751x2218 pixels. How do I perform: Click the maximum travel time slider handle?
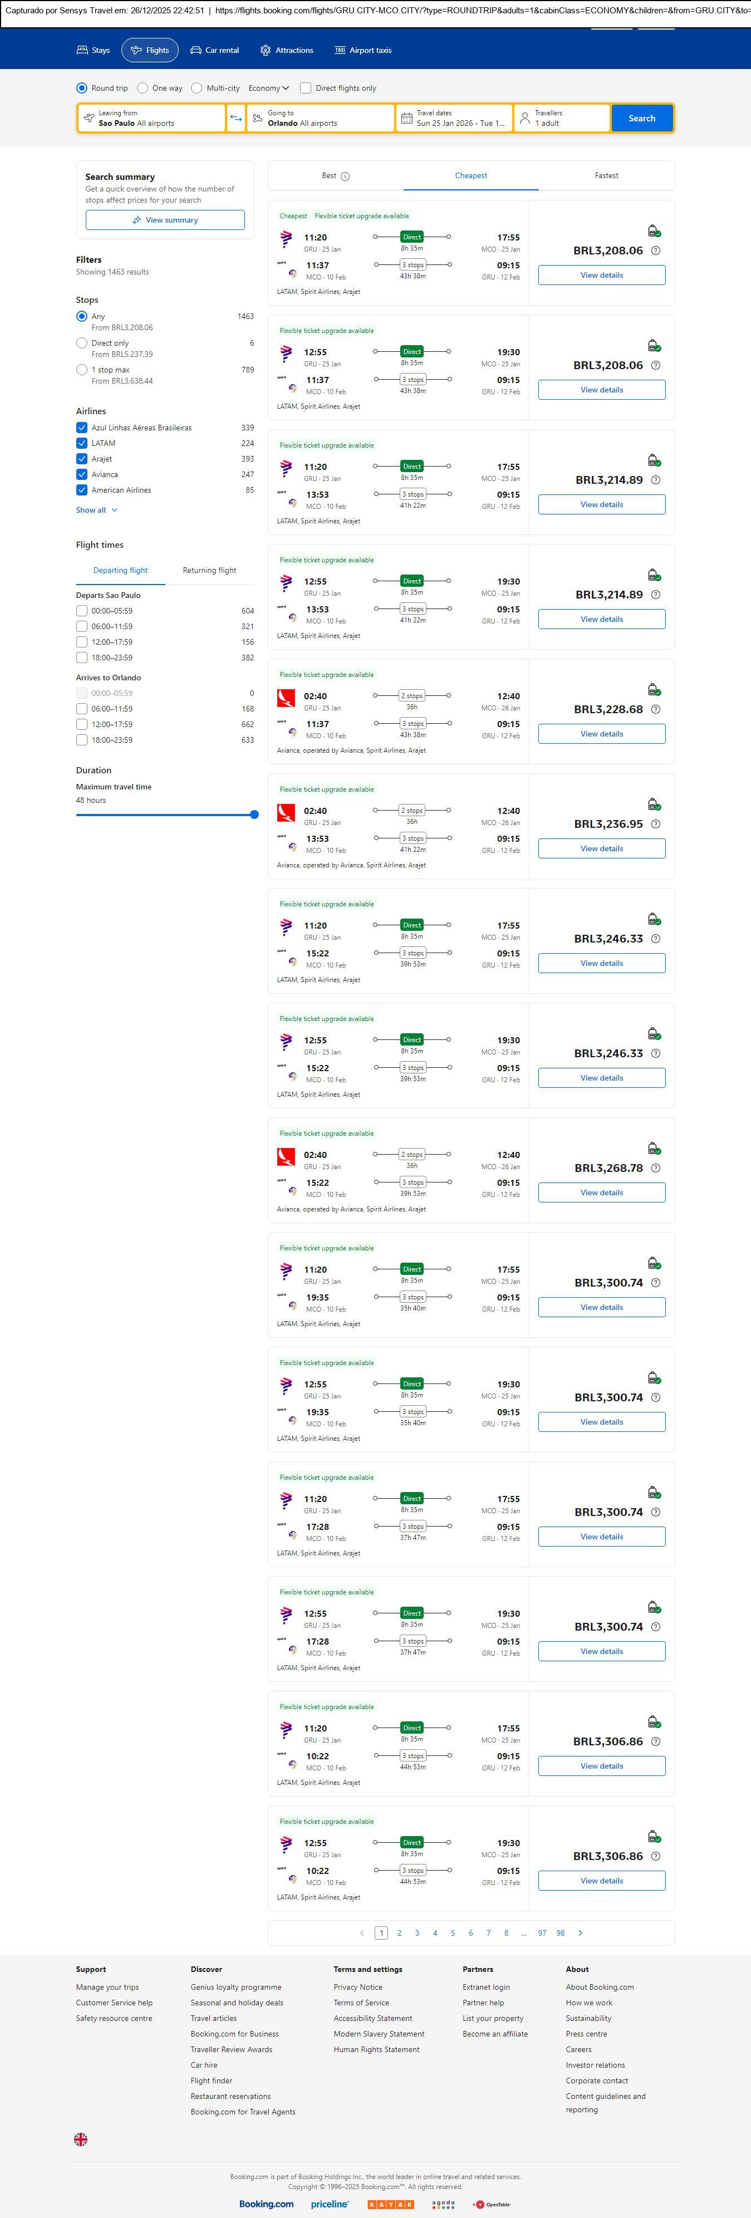[x=254, y=814]
